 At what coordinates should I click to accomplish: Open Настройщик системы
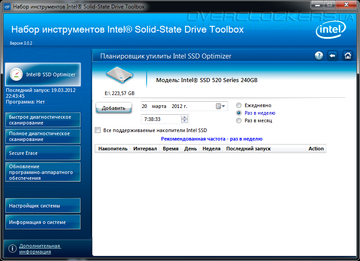point(43,206)
